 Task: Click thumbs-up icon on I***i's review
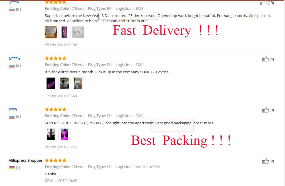pyautogui.click(x=265, y=110)
